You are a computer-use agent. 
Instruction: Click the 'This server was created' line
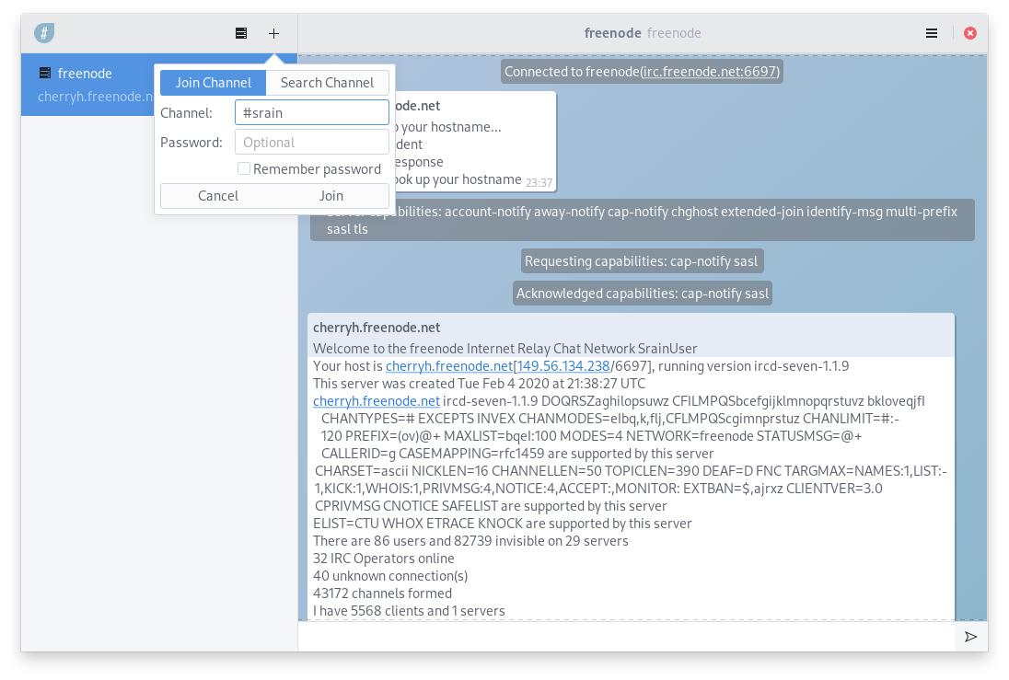point(480,384)
